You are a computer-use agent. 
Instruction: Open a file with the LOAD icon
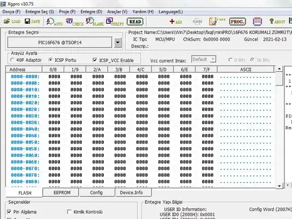12,22
